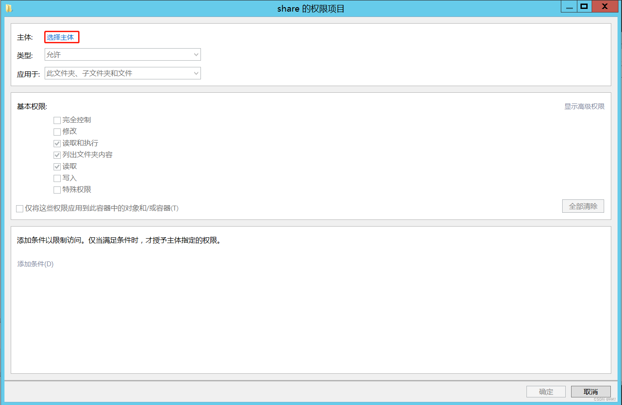
Task: Click 显示高级权限 link
Action: coord(584,106)
